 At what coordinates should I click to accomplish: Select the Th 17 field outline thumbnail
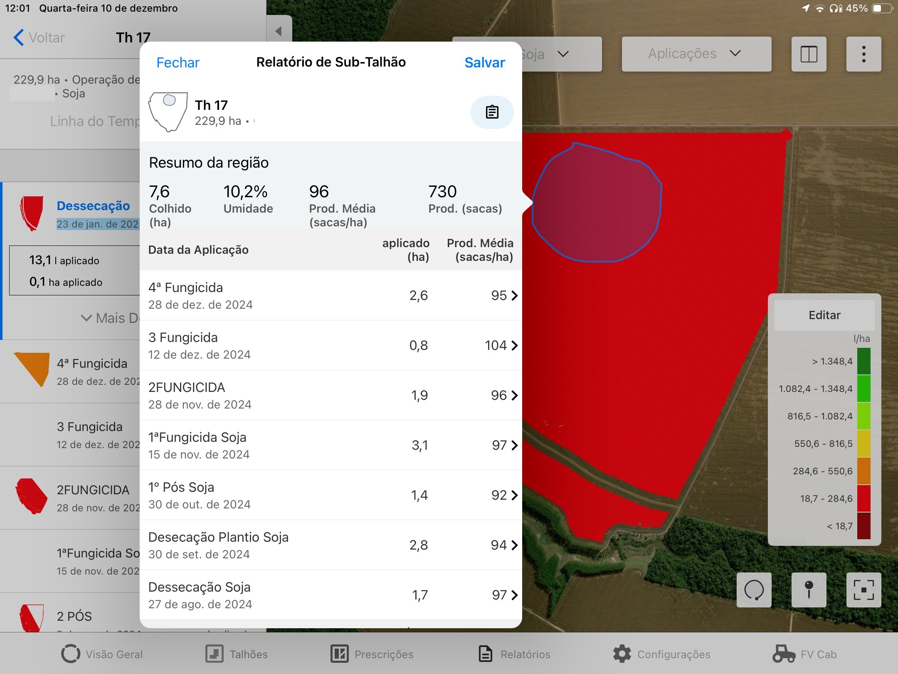168,112
